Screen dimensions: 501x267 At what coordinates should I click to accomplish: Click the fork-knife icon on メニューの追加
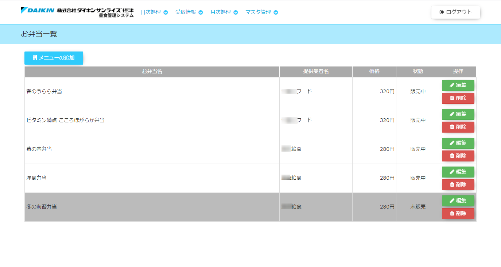coord(35,58)
